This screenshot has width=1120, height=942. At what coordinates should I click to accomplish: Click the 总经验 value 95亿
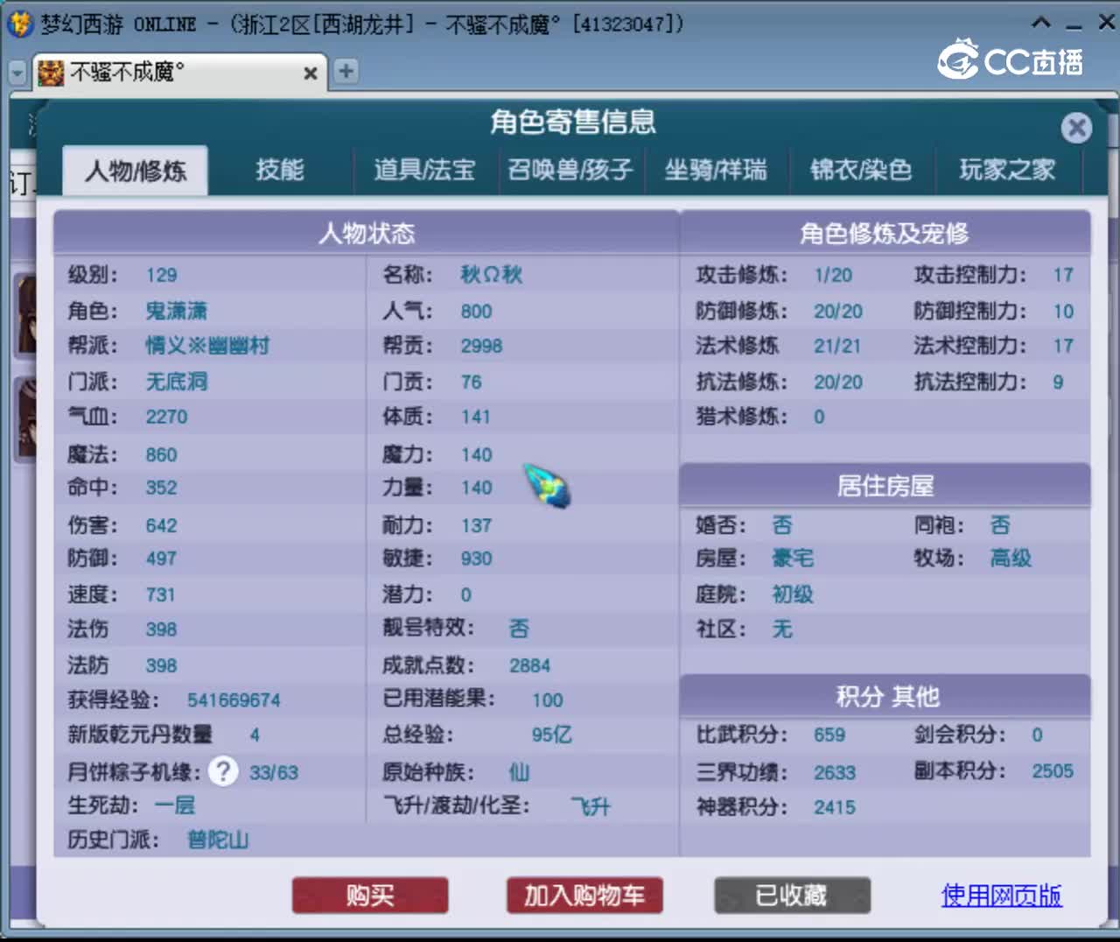coord(552,735)
